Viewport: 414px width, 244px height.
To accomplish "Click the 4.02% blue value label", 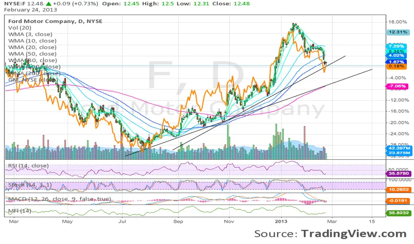I will click(396, 55).
